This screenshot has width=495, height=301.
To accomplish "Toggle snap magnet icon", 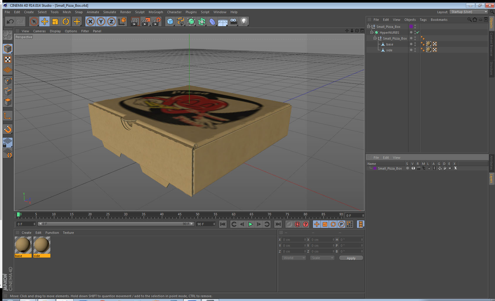I will click(x=8, y=129).
